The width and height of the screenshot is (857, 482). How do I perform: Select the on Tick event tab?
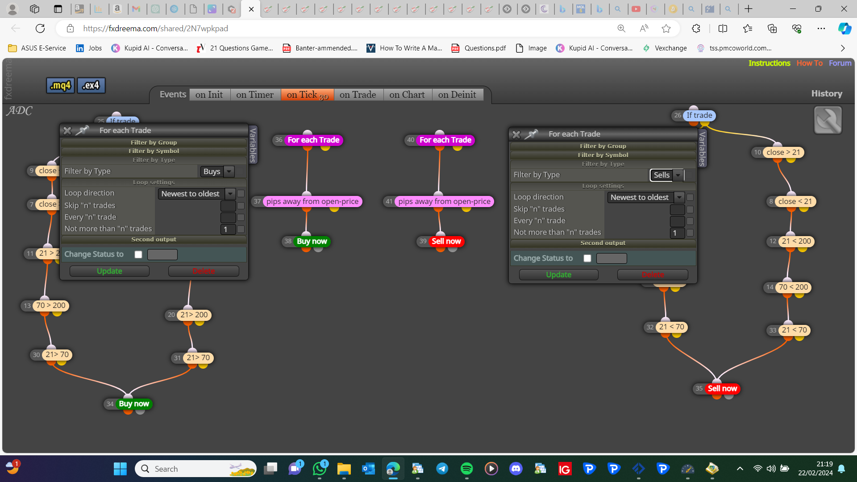(x=307, y=95)
